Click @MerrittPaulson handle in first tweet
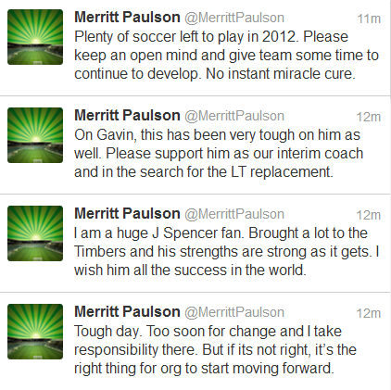The height and width of the screenshot is (390, 391). point(234,18)
